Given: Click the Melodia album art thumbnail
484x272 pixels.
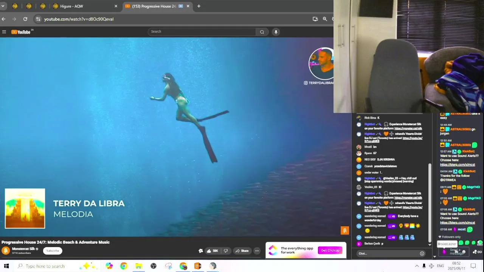Looking at the screenshot, I should [25, 209].
